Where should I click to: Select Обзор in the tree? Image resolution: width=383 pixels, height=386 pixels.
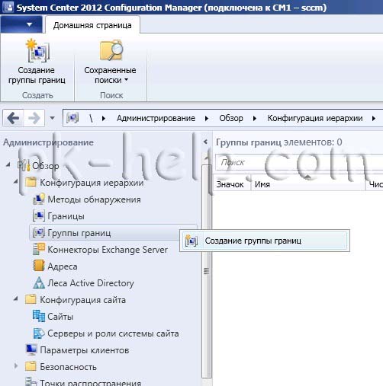click(46, 166)
